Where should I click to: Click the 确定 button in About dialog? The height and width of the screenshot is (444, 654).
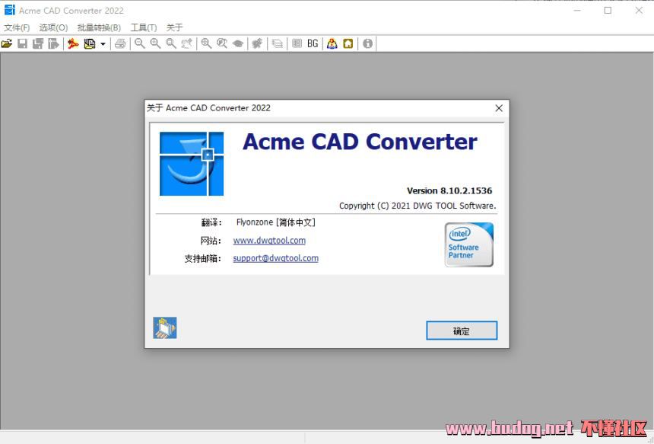[462, 331]
